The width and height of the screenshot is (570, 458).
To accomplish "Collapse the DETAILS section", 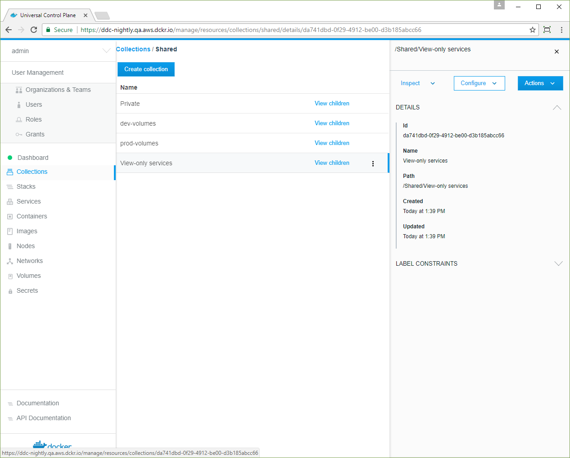I will [557, 108].
